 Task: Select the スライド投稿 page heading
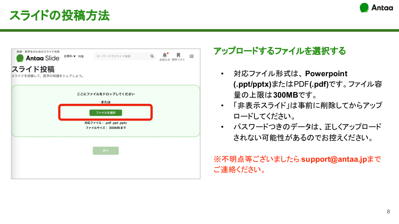point(33,69)
